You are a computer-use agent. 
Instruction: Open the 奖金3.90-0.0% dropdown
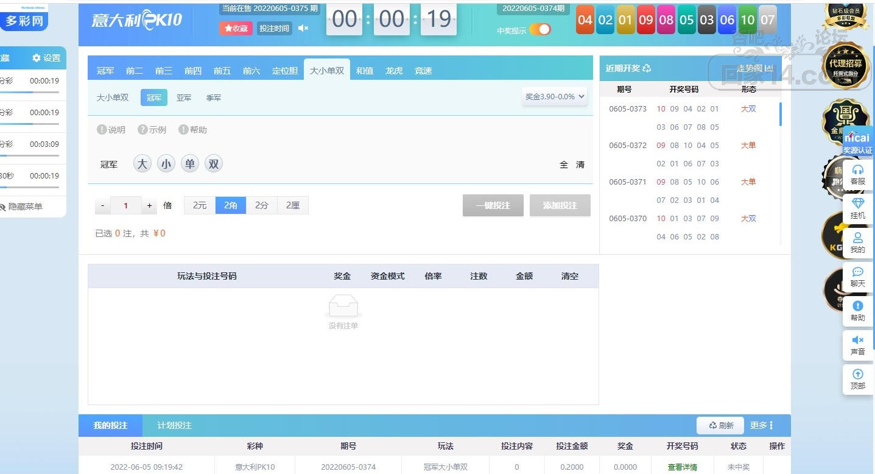(x=555, y=96)
